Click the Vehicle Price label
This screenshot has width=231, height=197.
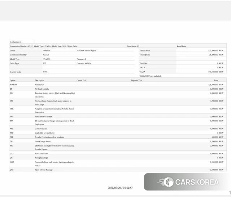tap(145, 50)
